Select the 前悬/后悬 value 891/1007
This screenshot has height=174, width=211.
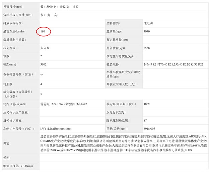pos(150,129)
